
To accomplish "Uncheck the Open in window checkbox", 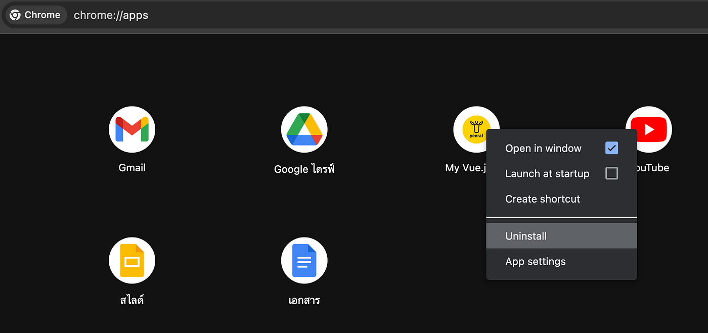I will click(x=611, y=148).
